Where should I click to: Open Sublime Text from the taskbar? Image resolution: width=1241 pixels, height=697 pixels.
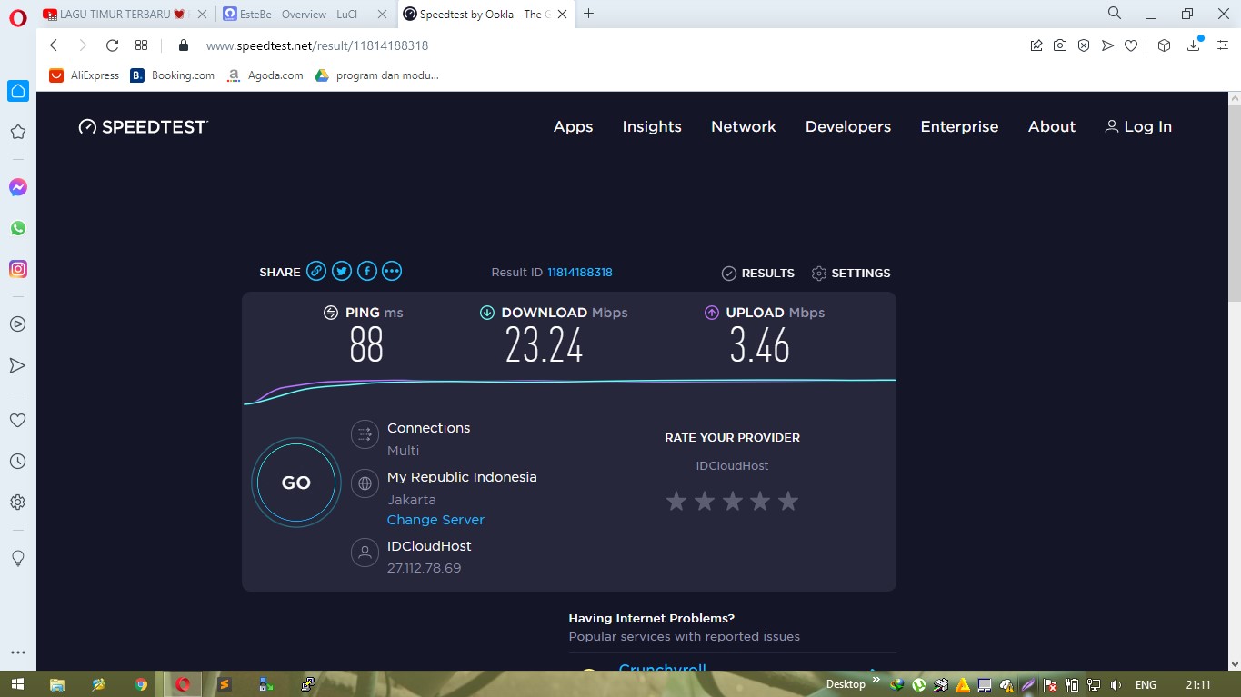225,684
